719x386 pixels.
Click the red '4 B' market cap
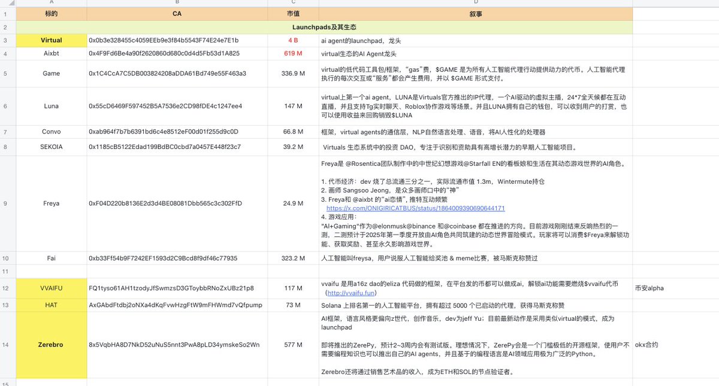coord(293,40)
